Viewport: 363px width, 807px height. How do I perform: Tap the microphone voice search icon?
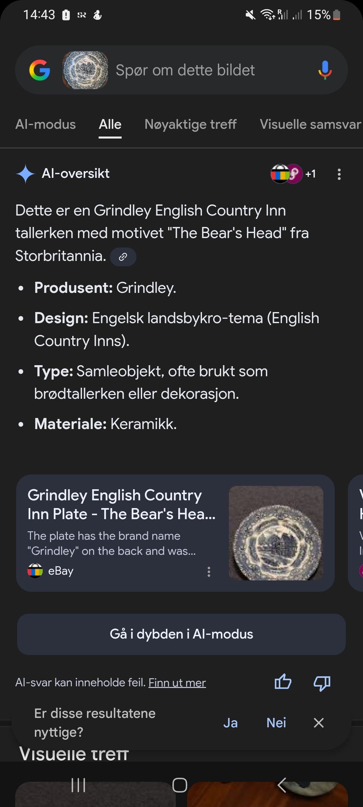(x=325, y=70)
